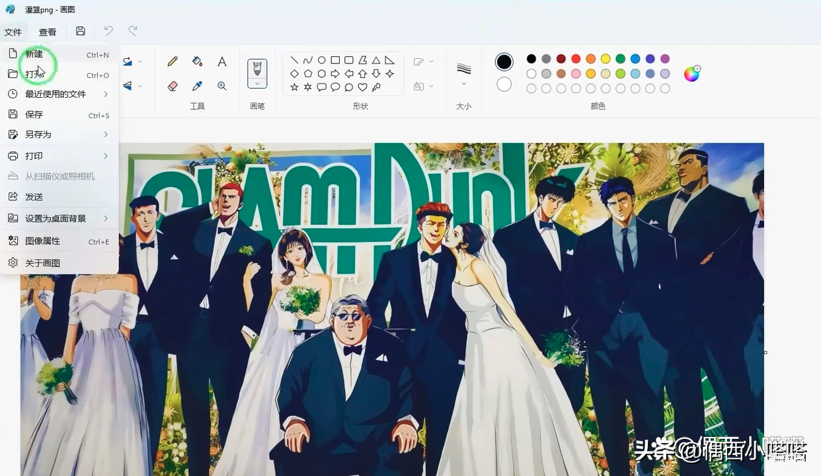This screenshot has height=476, width=821.
Task: Choose the Oval callout shape
Action: pos(335,87)
